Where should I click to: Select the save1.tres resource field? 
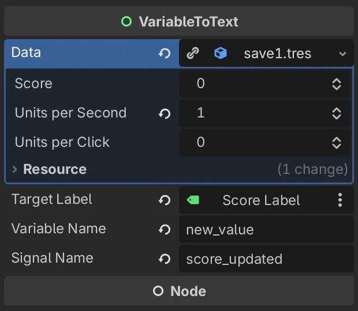(266, 54)
